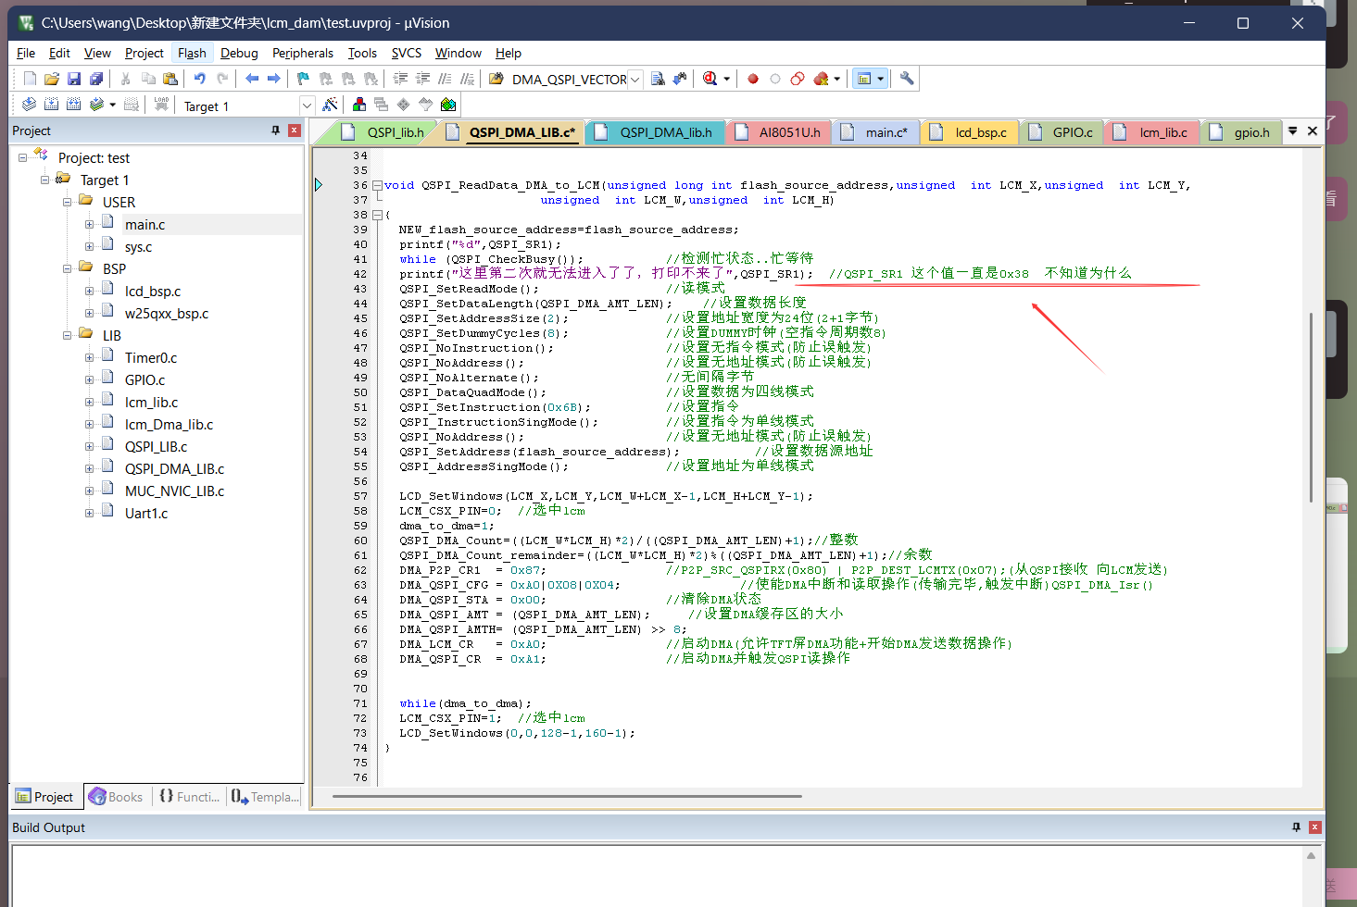Collapse the function fold at line 36
Screen dimensions: 1357x907
pos(377,185)
